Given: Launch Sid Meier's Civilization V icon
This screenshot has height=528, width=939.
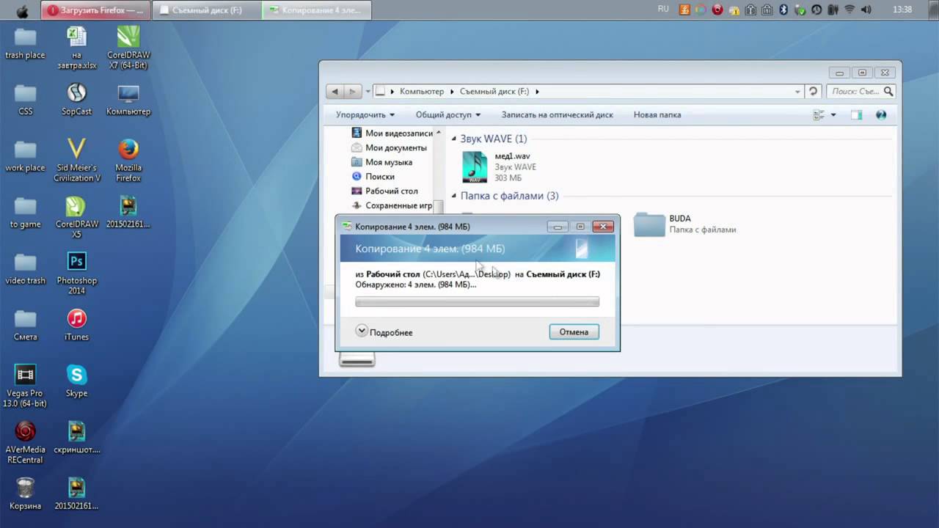Looking at the screenshot, I should pyautogui.click(x=76, y=161).
